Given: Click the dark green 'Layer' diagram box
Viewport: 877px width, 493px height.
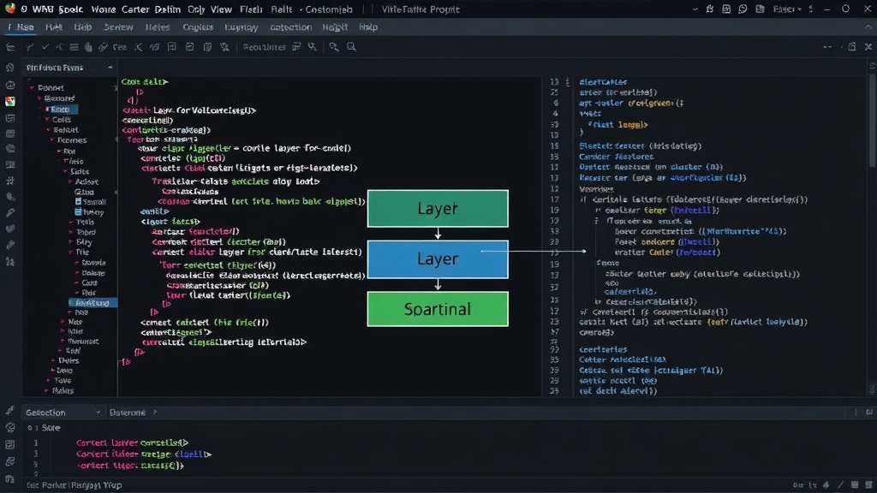Looking at the screenshot, I should pyautogui.click(x=438, y=209).
